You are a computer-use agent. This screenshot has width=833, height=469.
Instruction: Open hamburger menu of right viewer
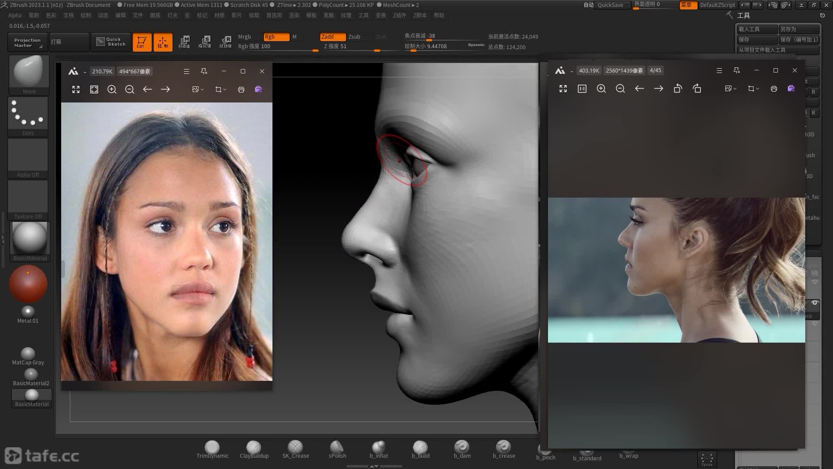coord(719,70)
